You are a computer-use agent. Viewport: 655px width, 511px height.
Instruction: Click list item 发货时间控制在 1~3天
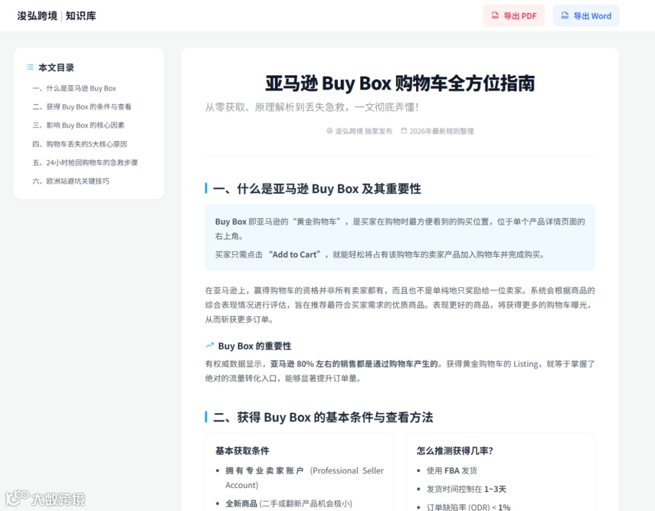tap(466, 489)
